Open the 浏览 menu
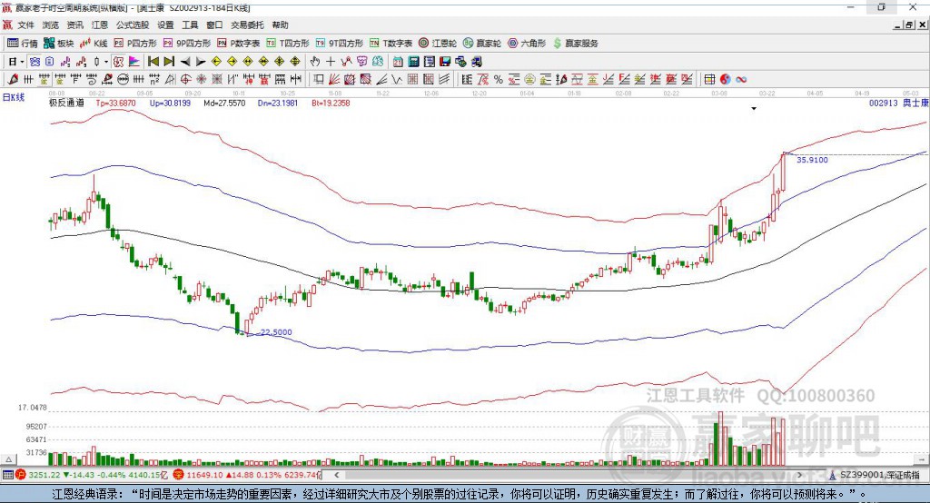The width and height of the screenshot is (930, 503). [51, 25]
